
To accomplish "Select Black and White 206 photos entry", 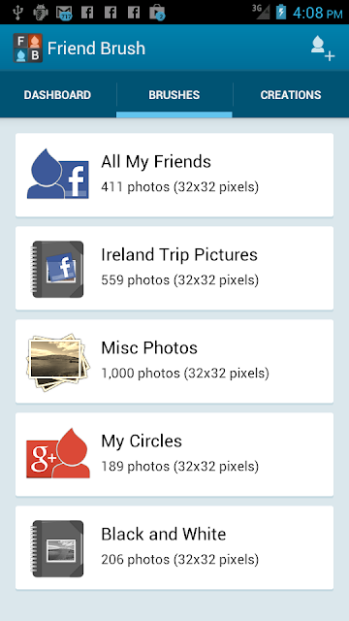I will 174,547.
